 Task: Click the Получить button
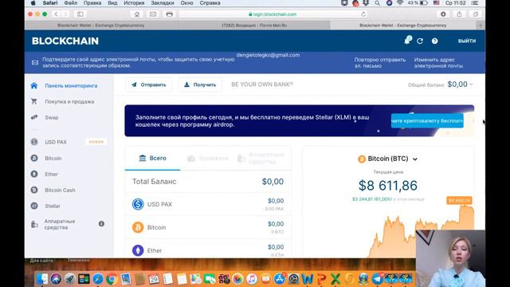(200, 85)
